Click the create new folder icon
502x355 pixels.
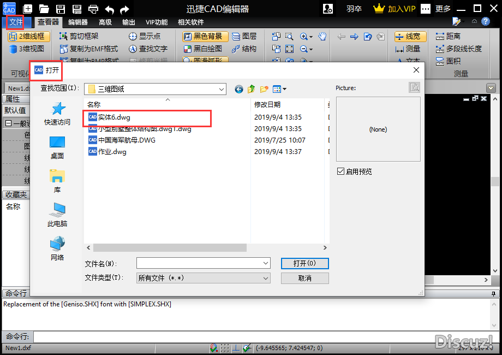pos(264,89)
